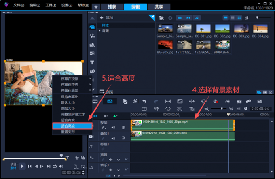The image size is (275, 179).
Task: Switch to Storyboard view filmstrip icon
Action: 95,101
